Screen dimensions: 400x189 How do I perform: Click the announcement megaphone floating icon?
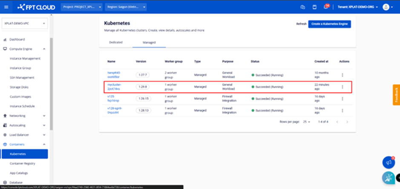pos(388,162)
